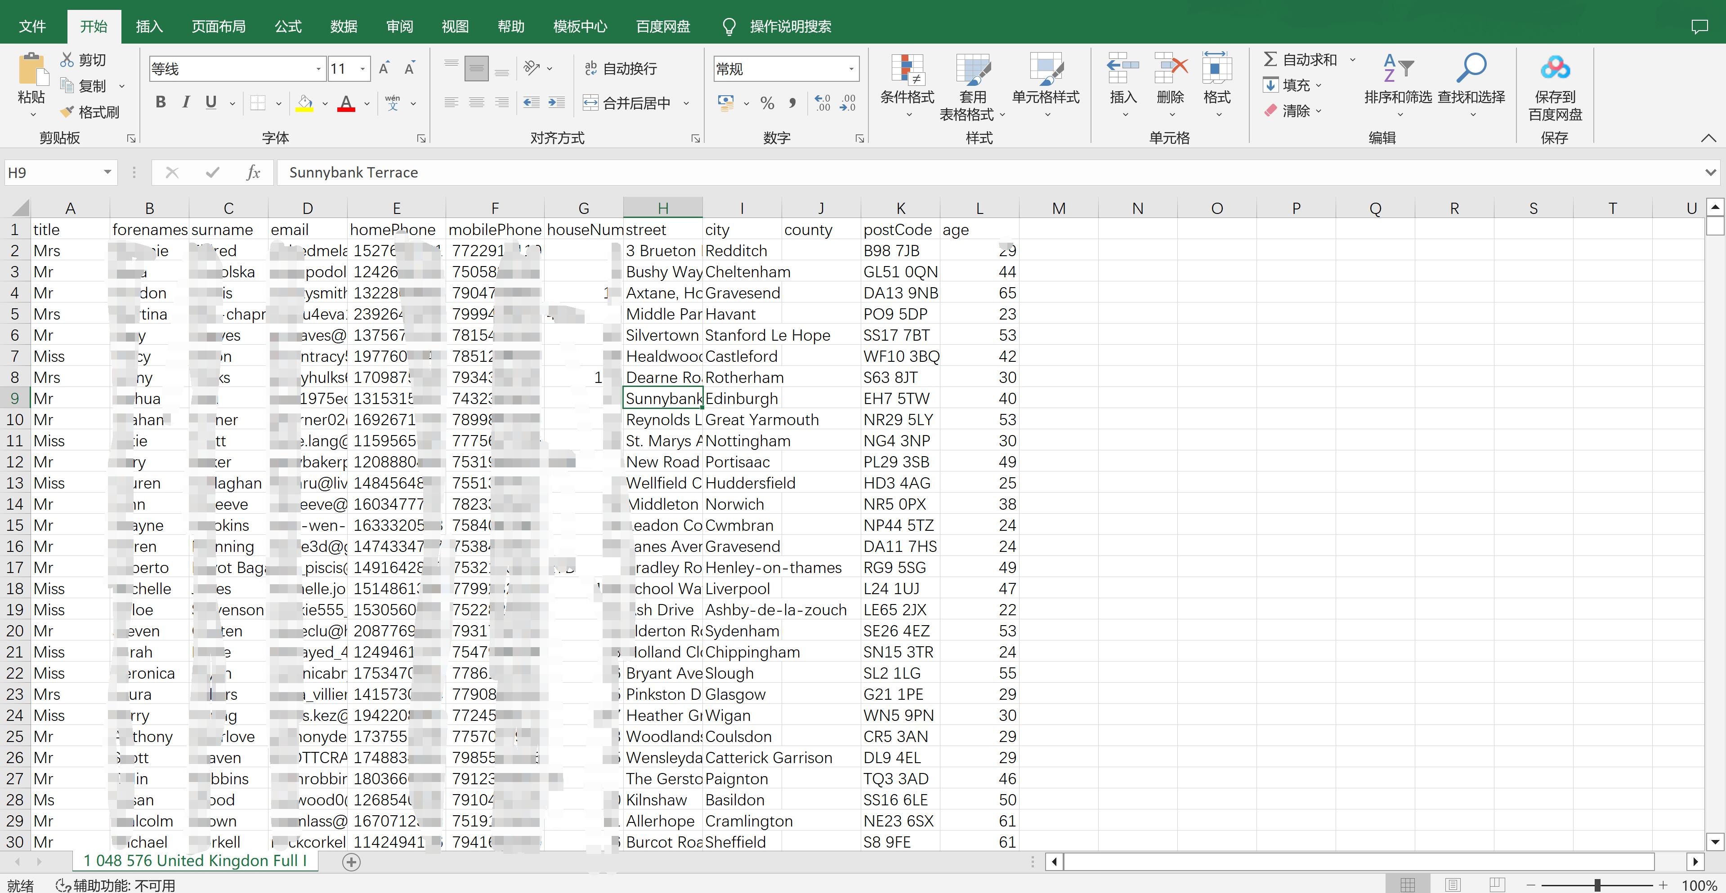Apply the yellow fill color

click(305, 103)
